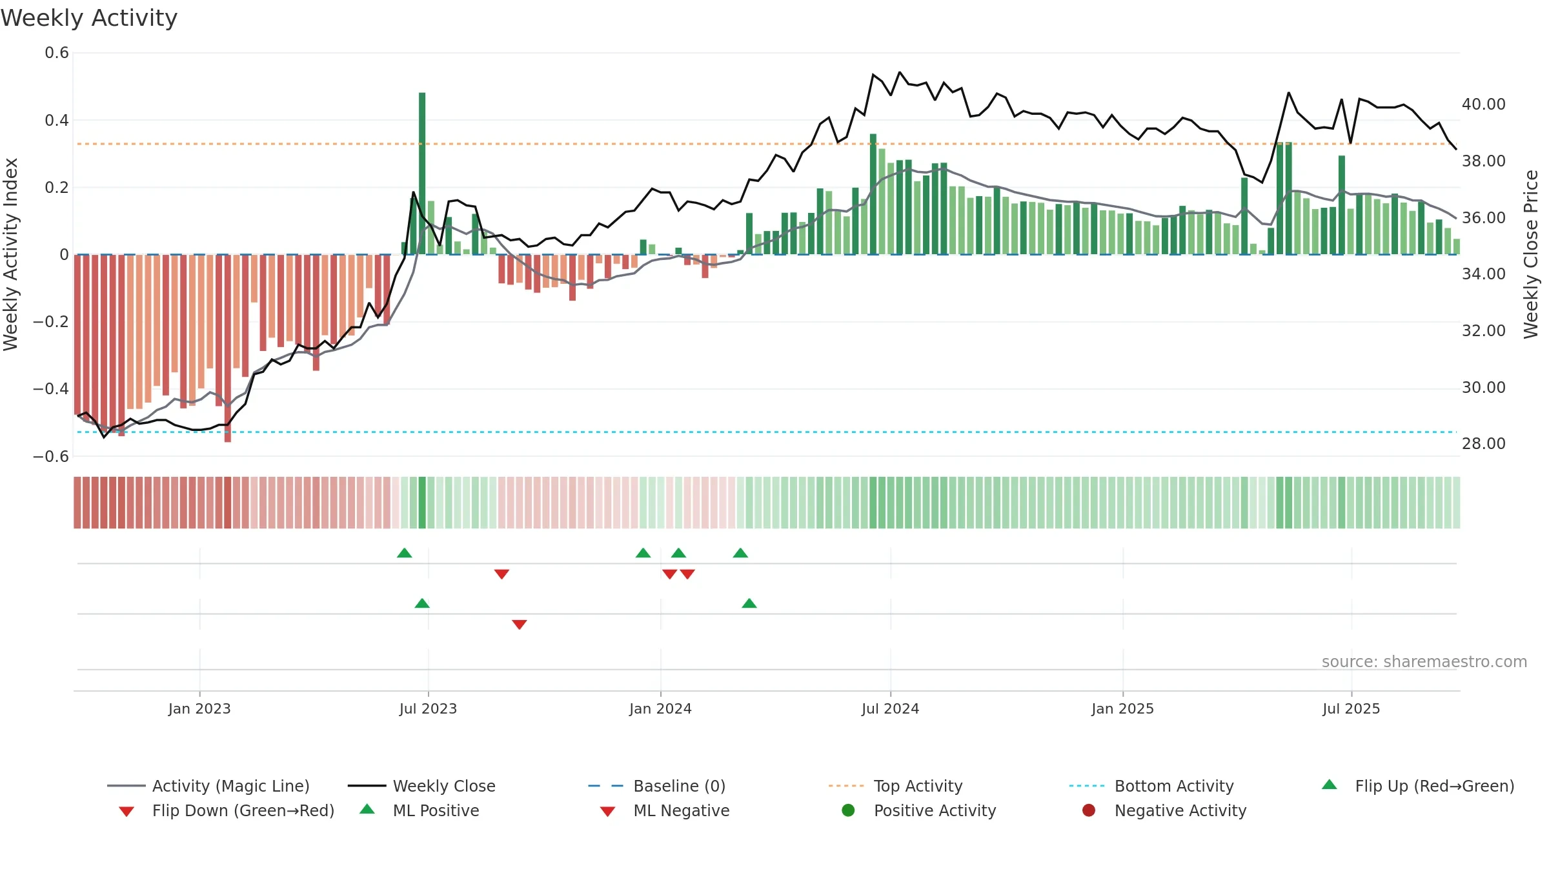The height and width of the screenshot is (871, 1549).
Task: Select the ML Positive marker near March 2024
Action: [x=749, y=603]
